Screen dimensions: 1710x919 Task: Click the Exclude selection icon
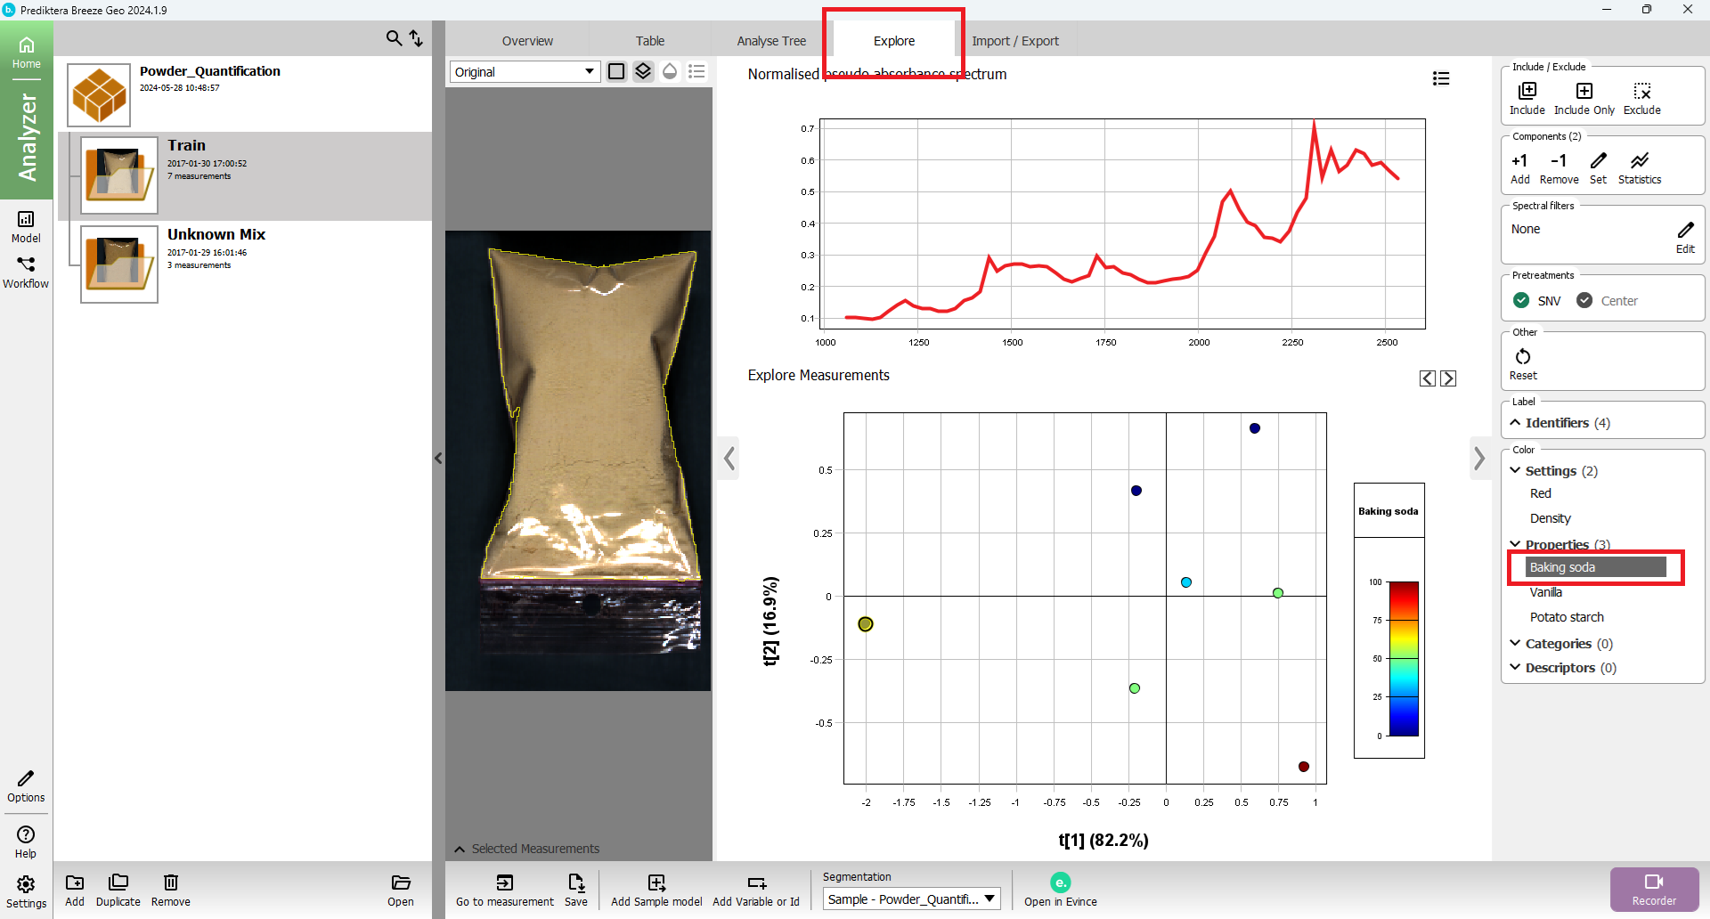[x=1641, y=92]
